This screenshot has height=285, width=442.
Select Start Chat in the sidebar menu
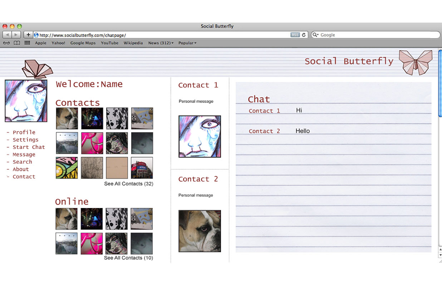point(29,147)
